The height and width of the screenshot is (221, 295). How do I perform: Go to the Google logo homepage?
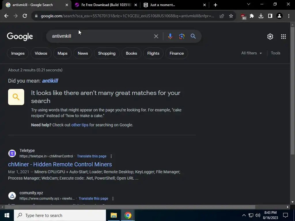tap(20, 37)
